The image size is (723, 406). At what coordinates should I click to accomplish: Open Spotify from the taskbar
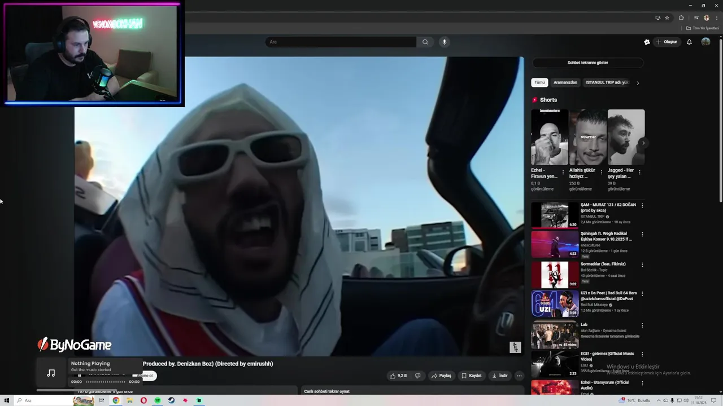(158, 400)
